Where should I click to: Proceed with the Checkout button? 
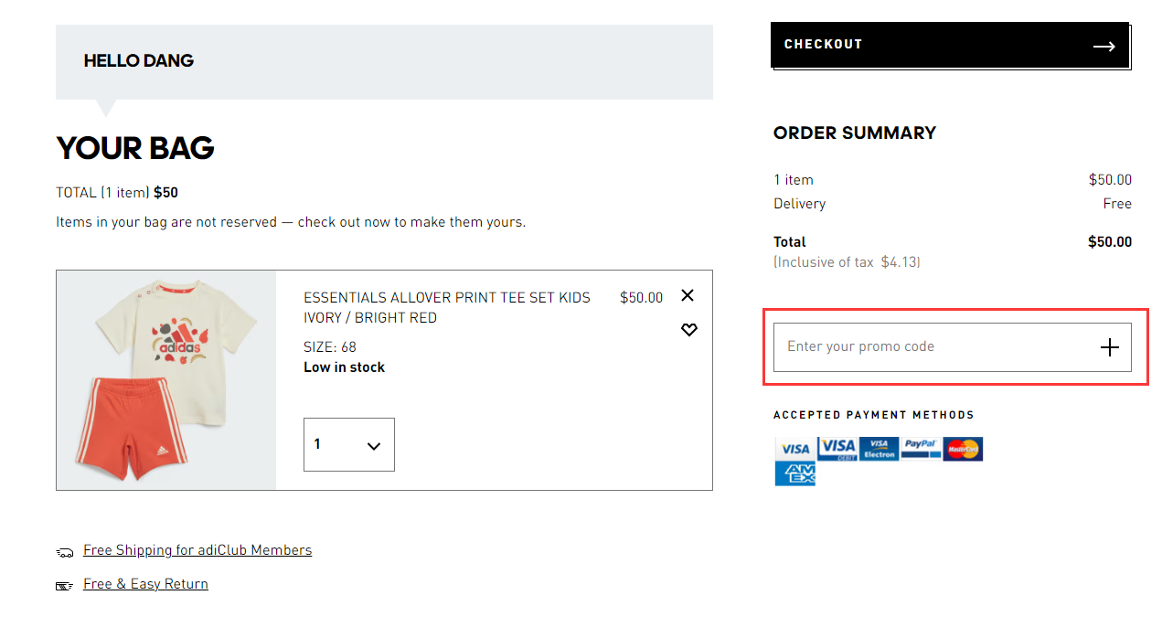click(x=950, y=45)
